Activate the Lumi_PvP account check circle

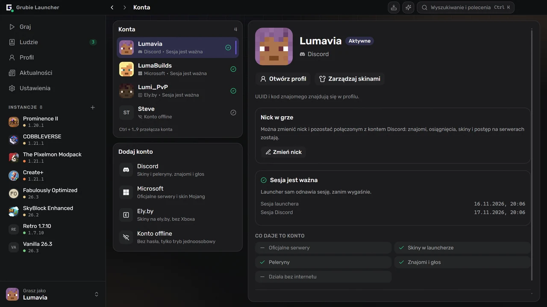[233, 91]
